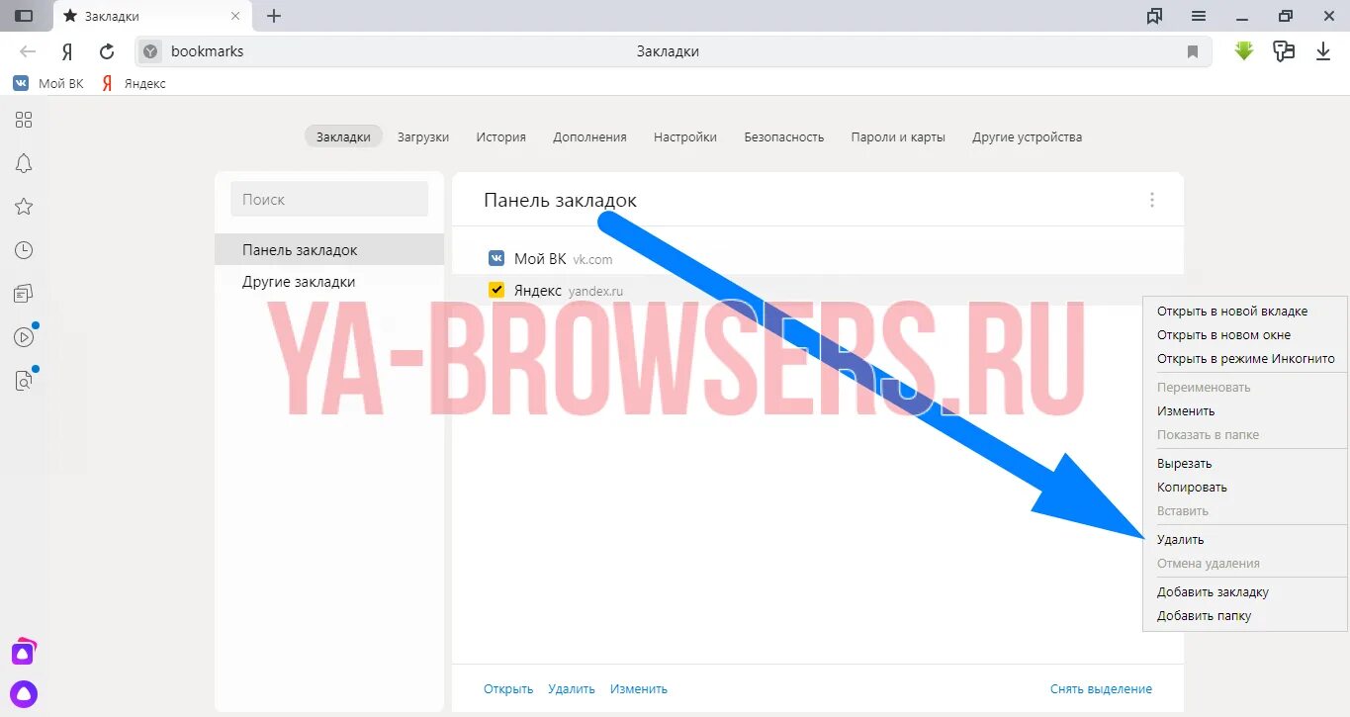Choose Открыть в режиме Инкогнито
Image resolution: width=1350 pixels, height=717 pixels.
tap(1245, 358)
